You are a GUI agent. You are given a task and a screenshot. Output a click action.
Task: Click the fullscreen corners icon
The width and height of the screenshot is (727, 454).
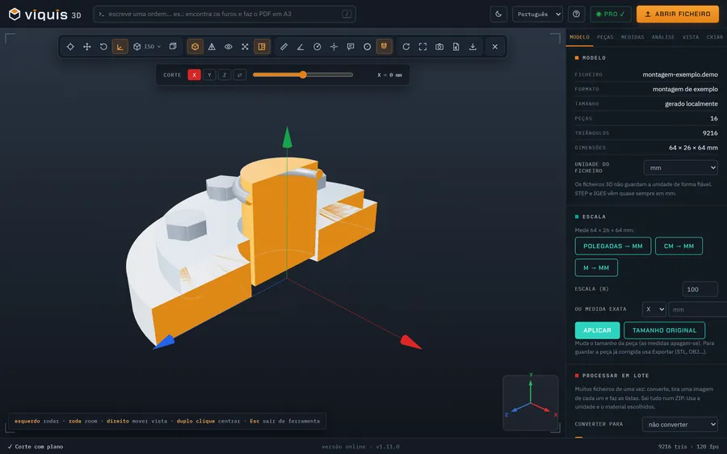pyautogui.click(x=422, y=47)
